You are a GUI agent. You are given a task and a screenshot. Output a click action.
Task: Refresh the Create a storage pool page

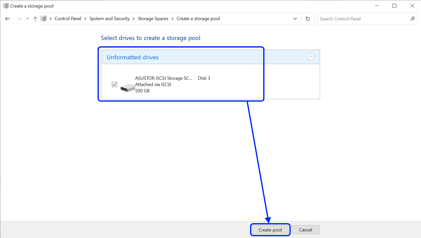pyautogui.click(x=308, y=19)
